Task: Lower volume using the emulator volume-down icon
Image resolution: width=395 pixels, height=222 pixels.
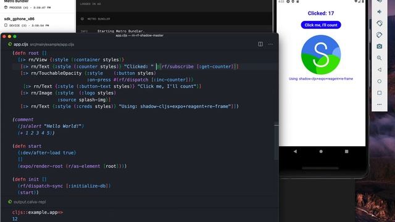Action: tap(380, 12)
